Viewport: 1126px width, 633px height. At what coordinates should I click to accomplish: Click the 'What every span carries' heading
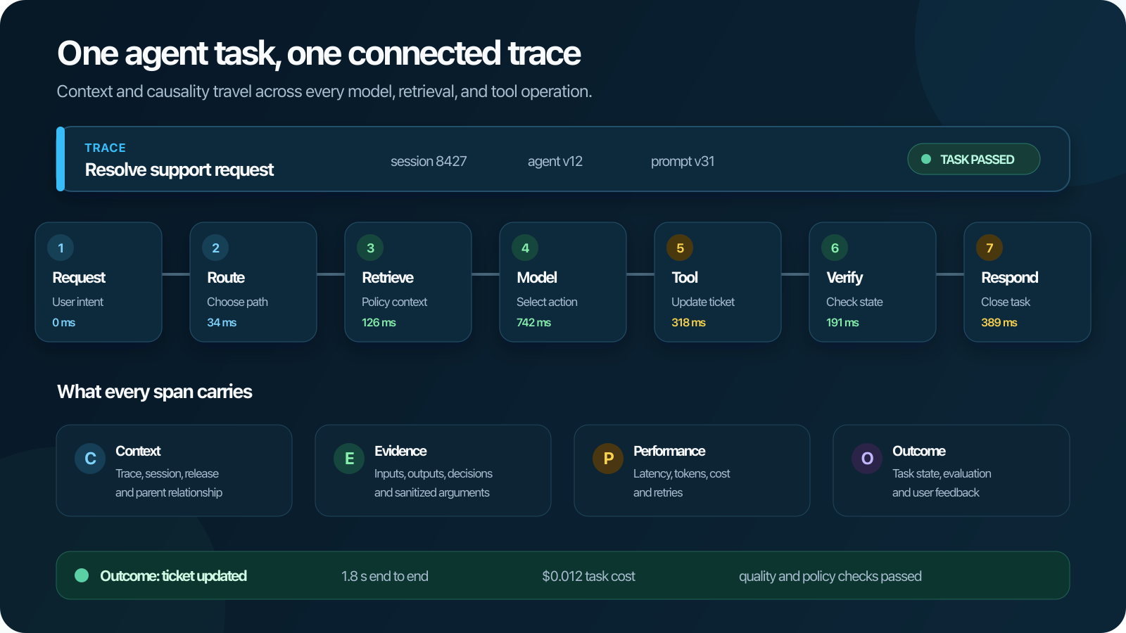(154, 392)
